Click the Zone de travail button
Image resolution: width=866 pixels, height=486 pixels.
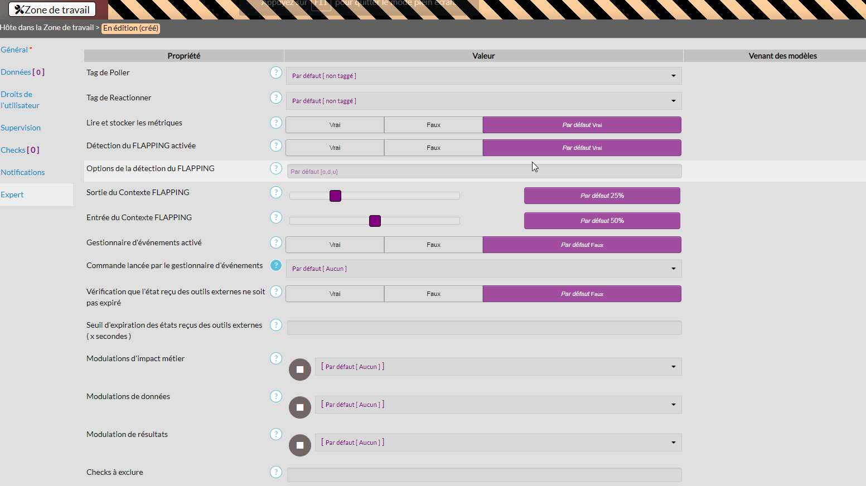point(52,9)
